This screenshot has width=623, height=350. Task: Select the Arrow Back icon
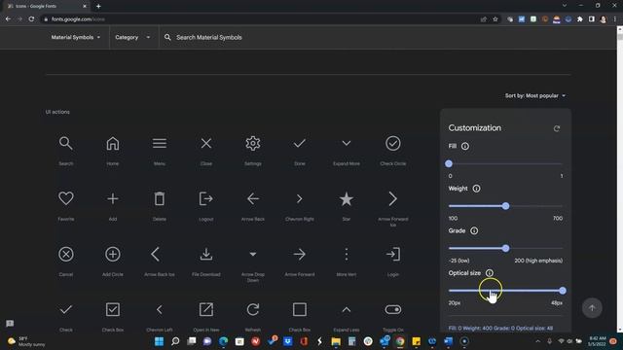[253, 198]
